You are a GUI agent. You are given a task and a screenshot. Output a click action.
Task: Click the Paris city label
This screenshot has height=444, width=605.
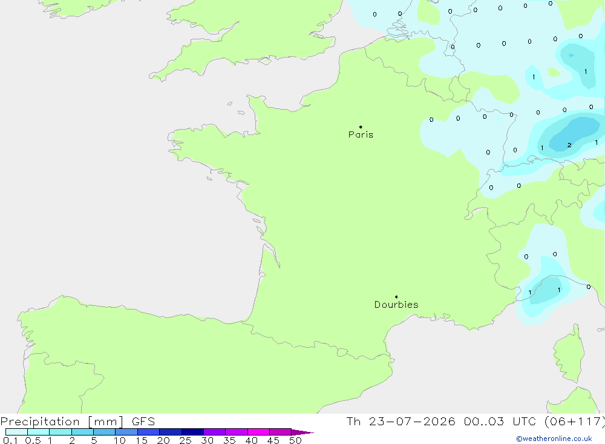point(361,134)
